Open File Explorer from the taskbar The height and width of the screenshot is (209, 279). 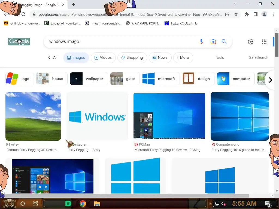(97, 204)
